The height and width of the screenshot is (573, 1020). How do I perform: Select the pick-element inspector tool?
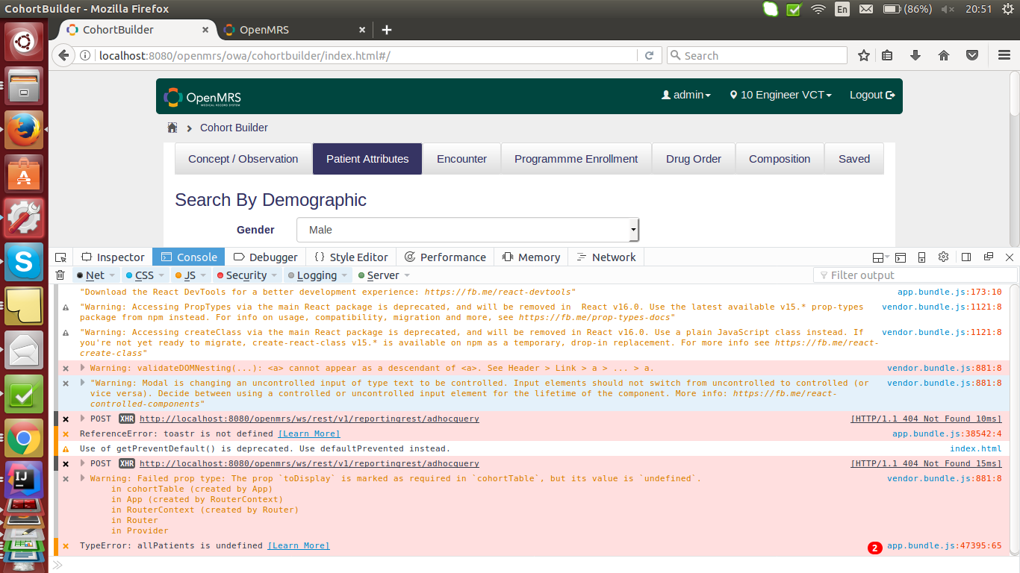coord(61,257)
